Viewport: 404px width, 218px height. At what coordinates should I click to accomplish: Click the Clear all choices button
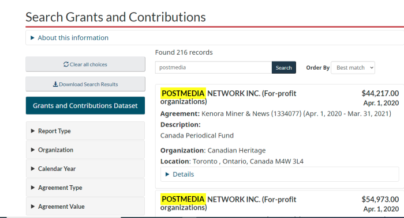coord(85,64)
